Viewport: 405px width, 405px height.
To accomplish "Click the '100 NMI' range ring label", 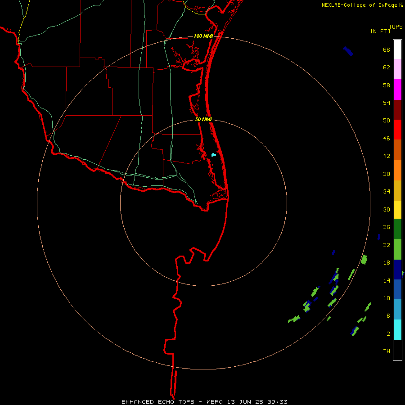I will click(203, 36).
